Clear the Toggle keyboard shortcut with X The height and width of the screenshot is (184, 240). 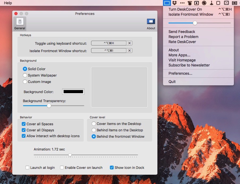pos(129,43)
